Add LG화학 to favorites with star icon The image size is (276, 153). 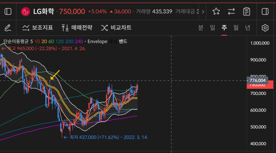[x=216, y=12]
